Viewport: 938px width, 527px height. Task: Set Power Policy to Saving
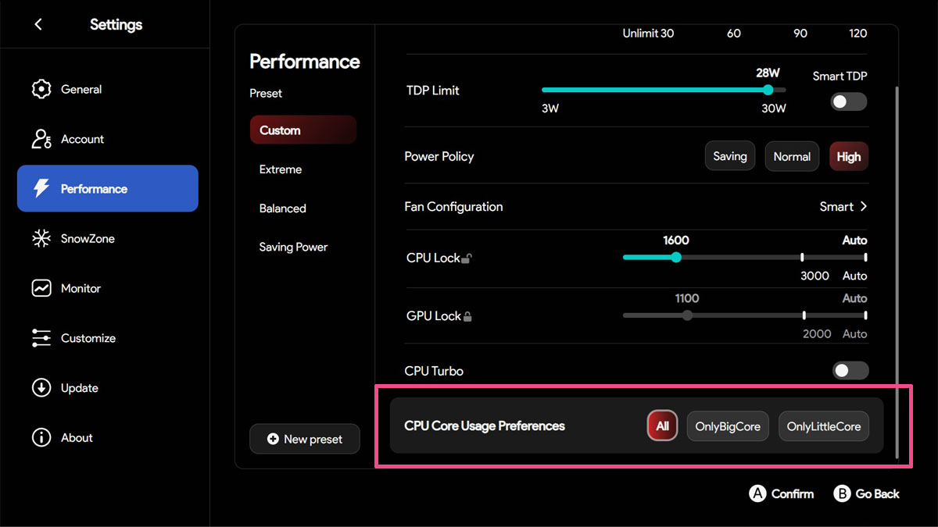730,156
